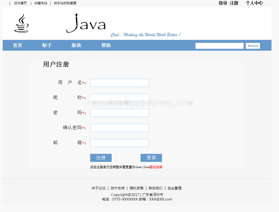Image resolution: width=279 pixels, height=212 pixels.
Task: Click the 用户注册 heading
Action: (56, 64)
